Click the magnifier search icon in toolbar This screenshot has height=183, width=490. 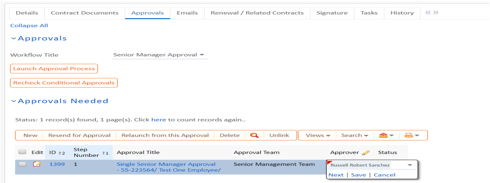pyautogui.click(x=255, y=135)
